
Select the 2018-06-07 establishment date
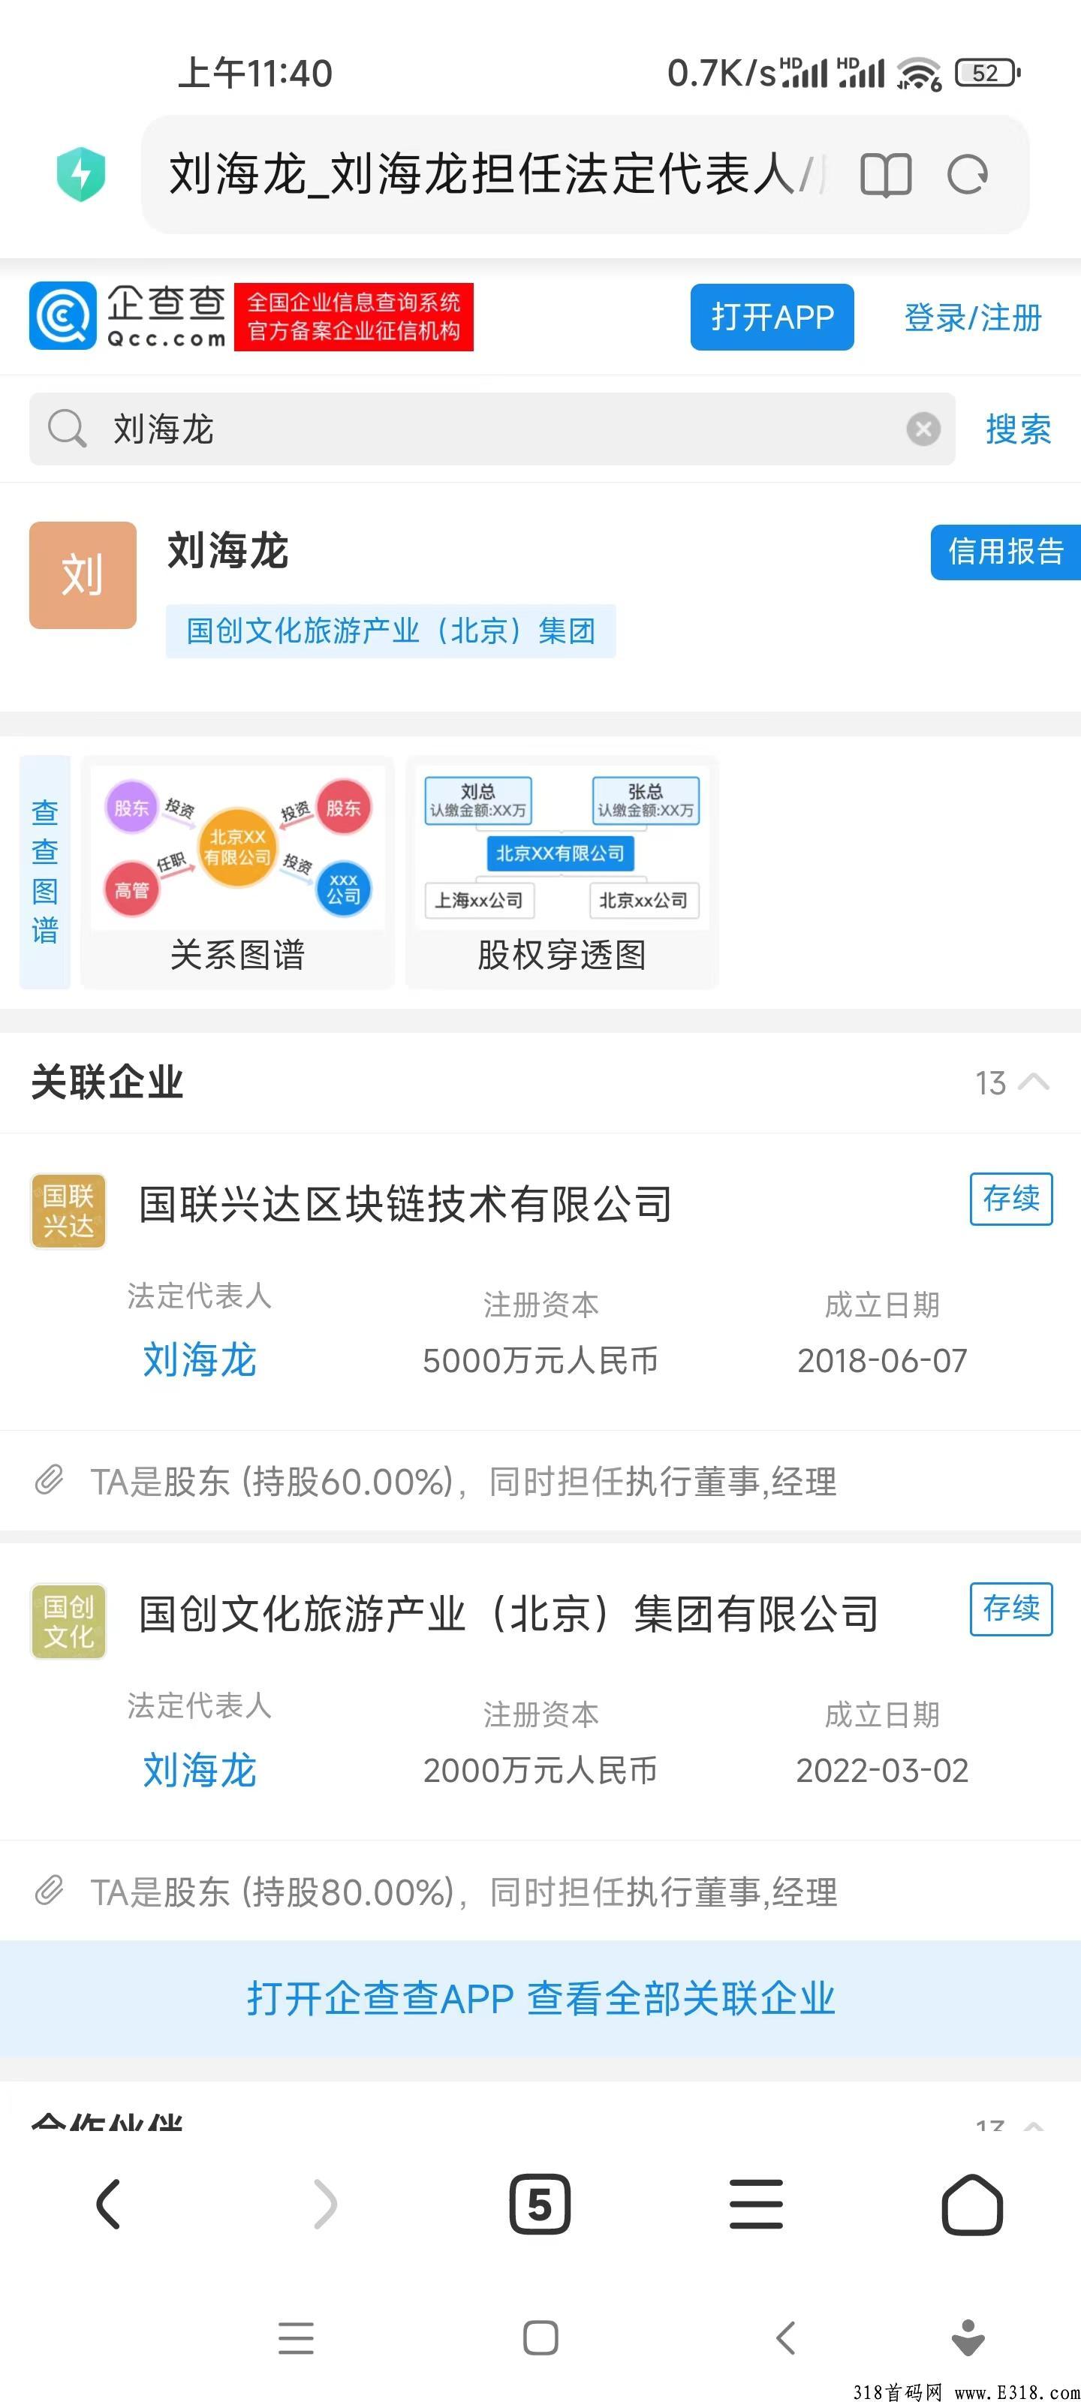(881, 1360)
